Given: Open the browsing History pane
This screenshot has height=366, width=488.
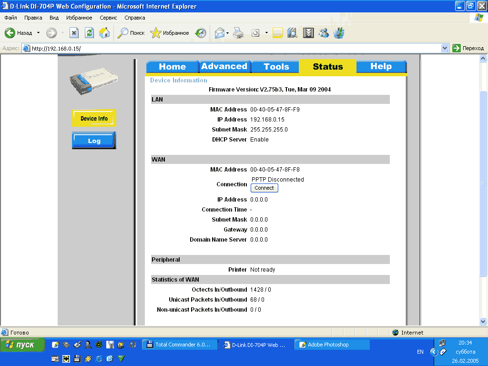Looking at the screenshot, I should 201,33.
